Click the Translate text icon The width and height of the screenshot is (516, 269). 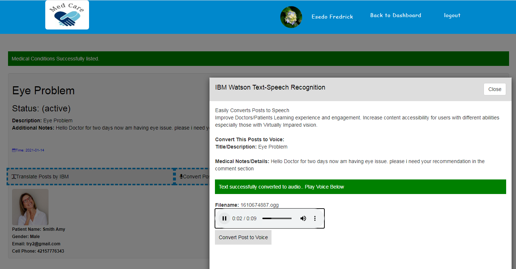14,177
